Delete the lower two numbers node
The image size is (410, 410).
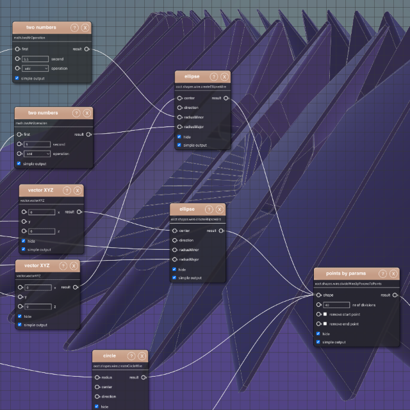87,113
